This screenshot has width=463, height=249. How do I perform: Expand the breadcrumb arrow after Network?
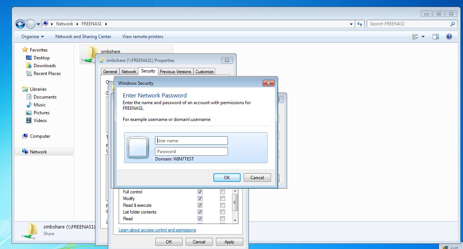pyautogui.click(x=78, y=24)
